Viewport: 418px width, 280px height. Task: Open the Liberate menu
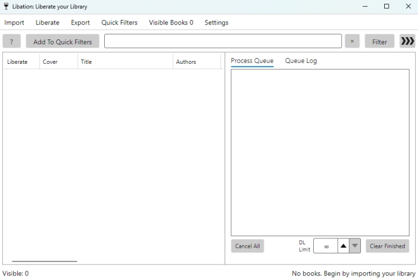48,23
